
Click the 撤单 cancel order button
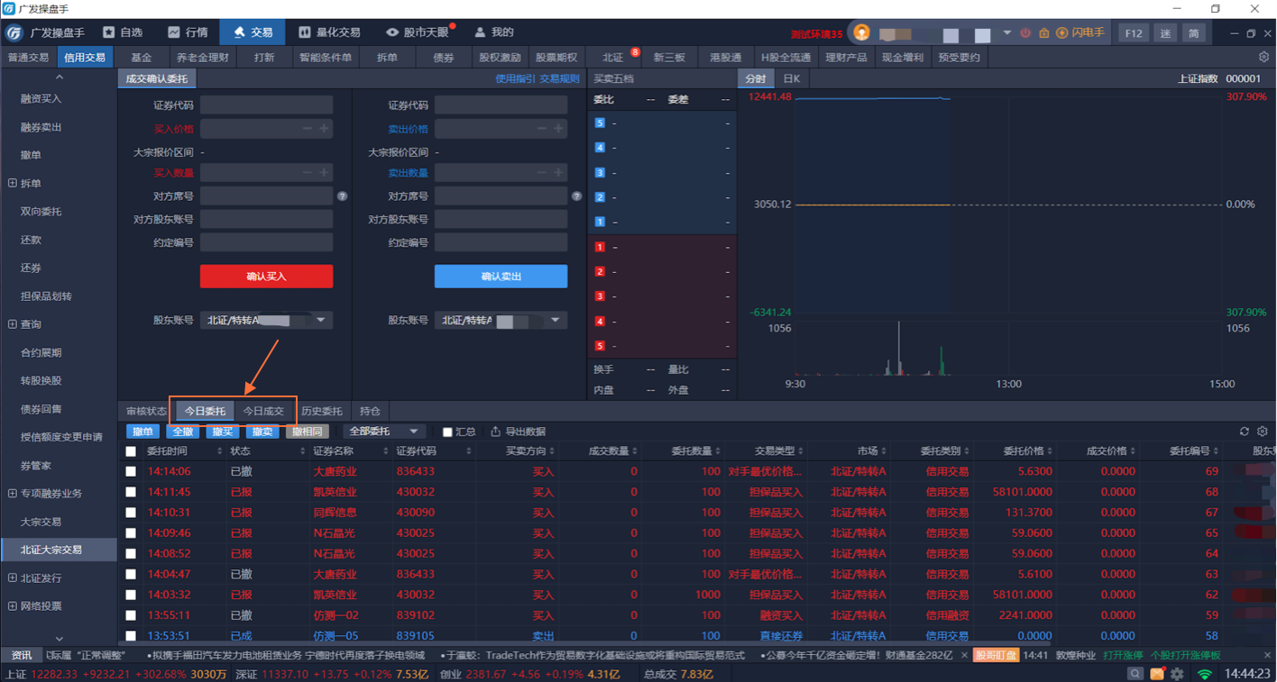[x=142, y=432]
